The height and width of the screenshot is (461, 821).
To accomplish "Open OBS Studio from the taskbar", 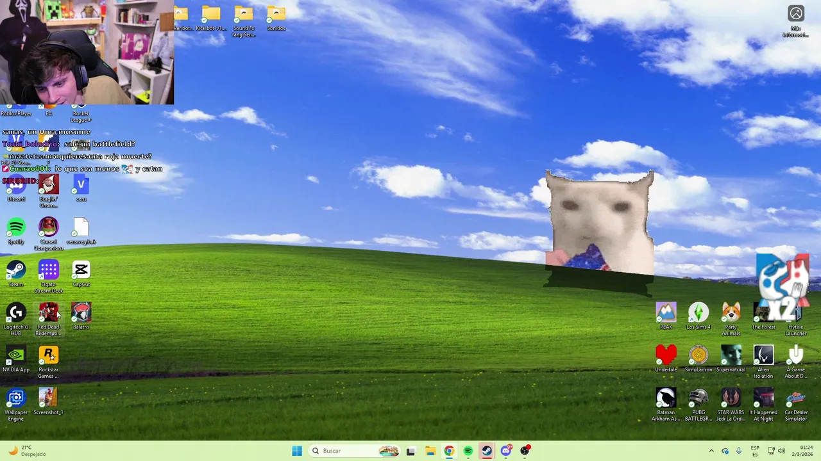I will pyautogui.click(x=525, y=451).
